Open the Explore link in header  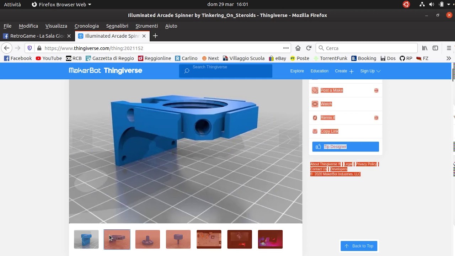click(297, 71)
